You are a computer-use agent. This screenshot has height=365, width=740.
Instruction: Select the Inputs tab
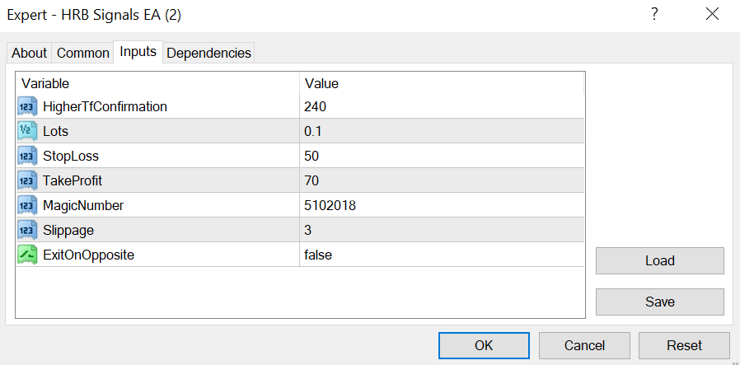(138, 51)
